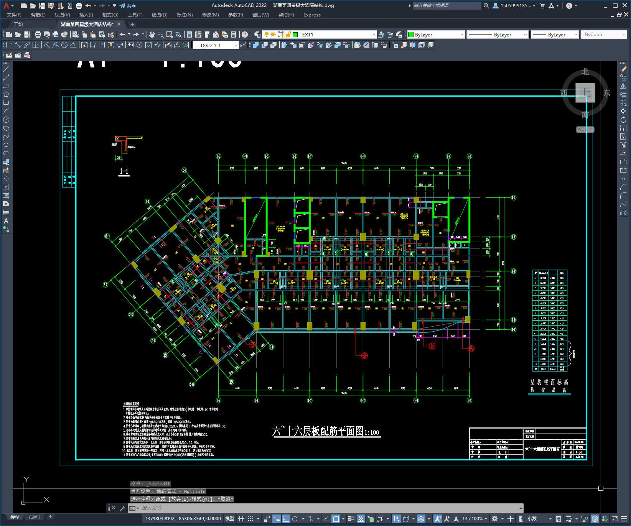631x526 pixels.
Task: Click the coordinates readout in status bar
Action: (x=183, y=519)
